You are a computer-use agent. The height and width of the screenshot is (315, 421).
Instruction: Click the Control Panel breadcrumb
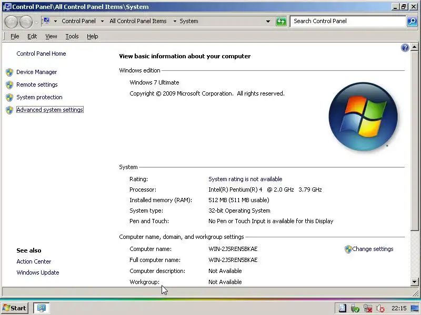click(x=78, y=21)
